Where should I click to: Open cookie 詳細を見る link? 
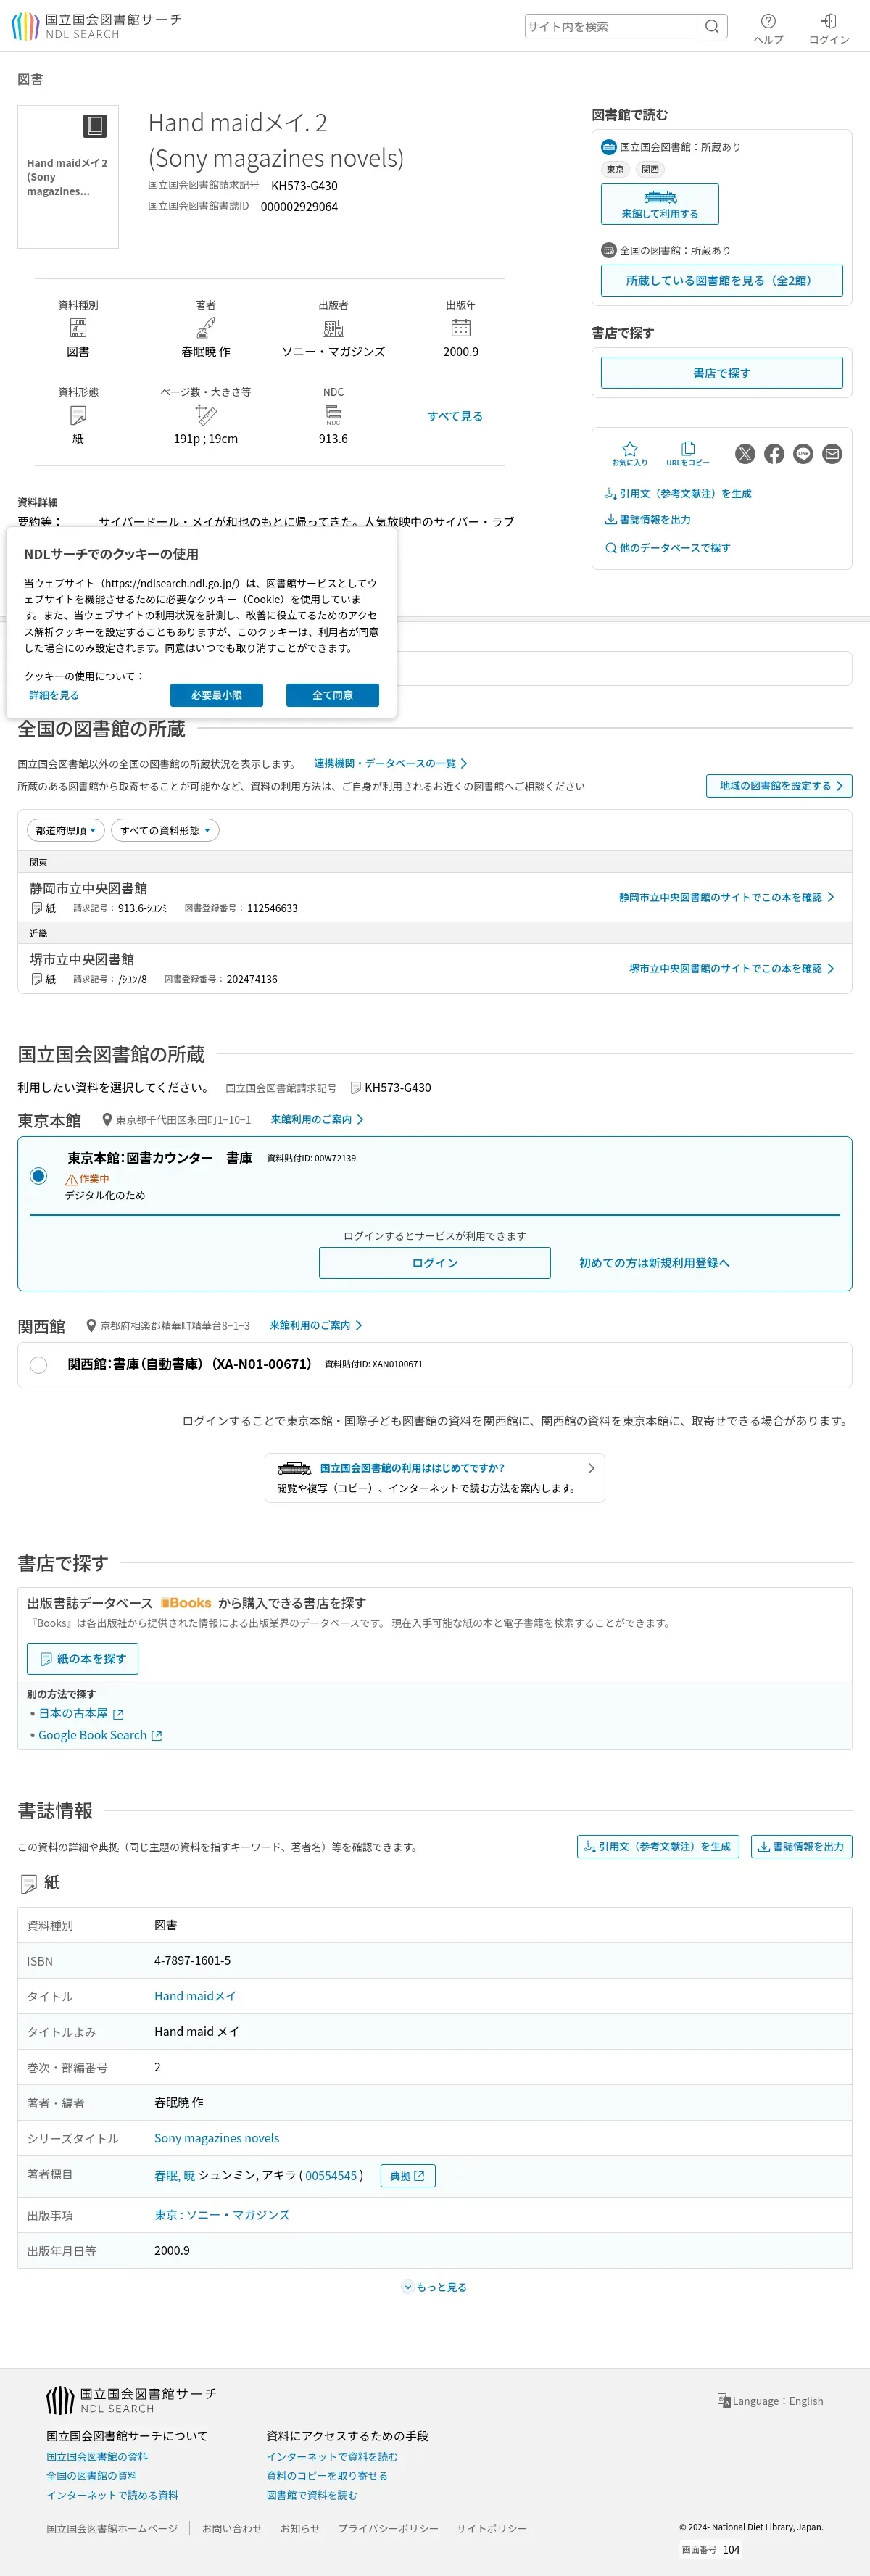click(x=54, y=695)
